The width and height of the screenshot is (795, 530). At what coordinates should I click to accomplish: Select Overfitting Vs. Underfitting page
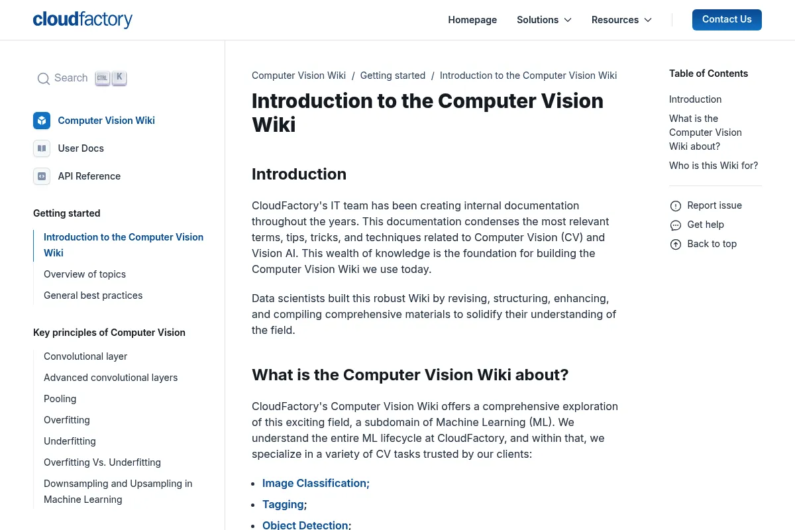(102, 462)
